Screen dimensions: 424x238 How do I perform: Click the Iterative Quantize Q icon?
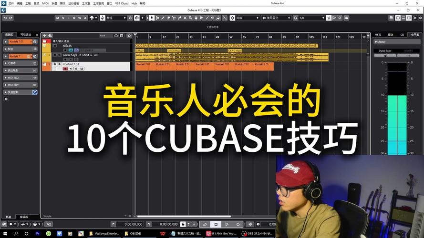[296, 18]
